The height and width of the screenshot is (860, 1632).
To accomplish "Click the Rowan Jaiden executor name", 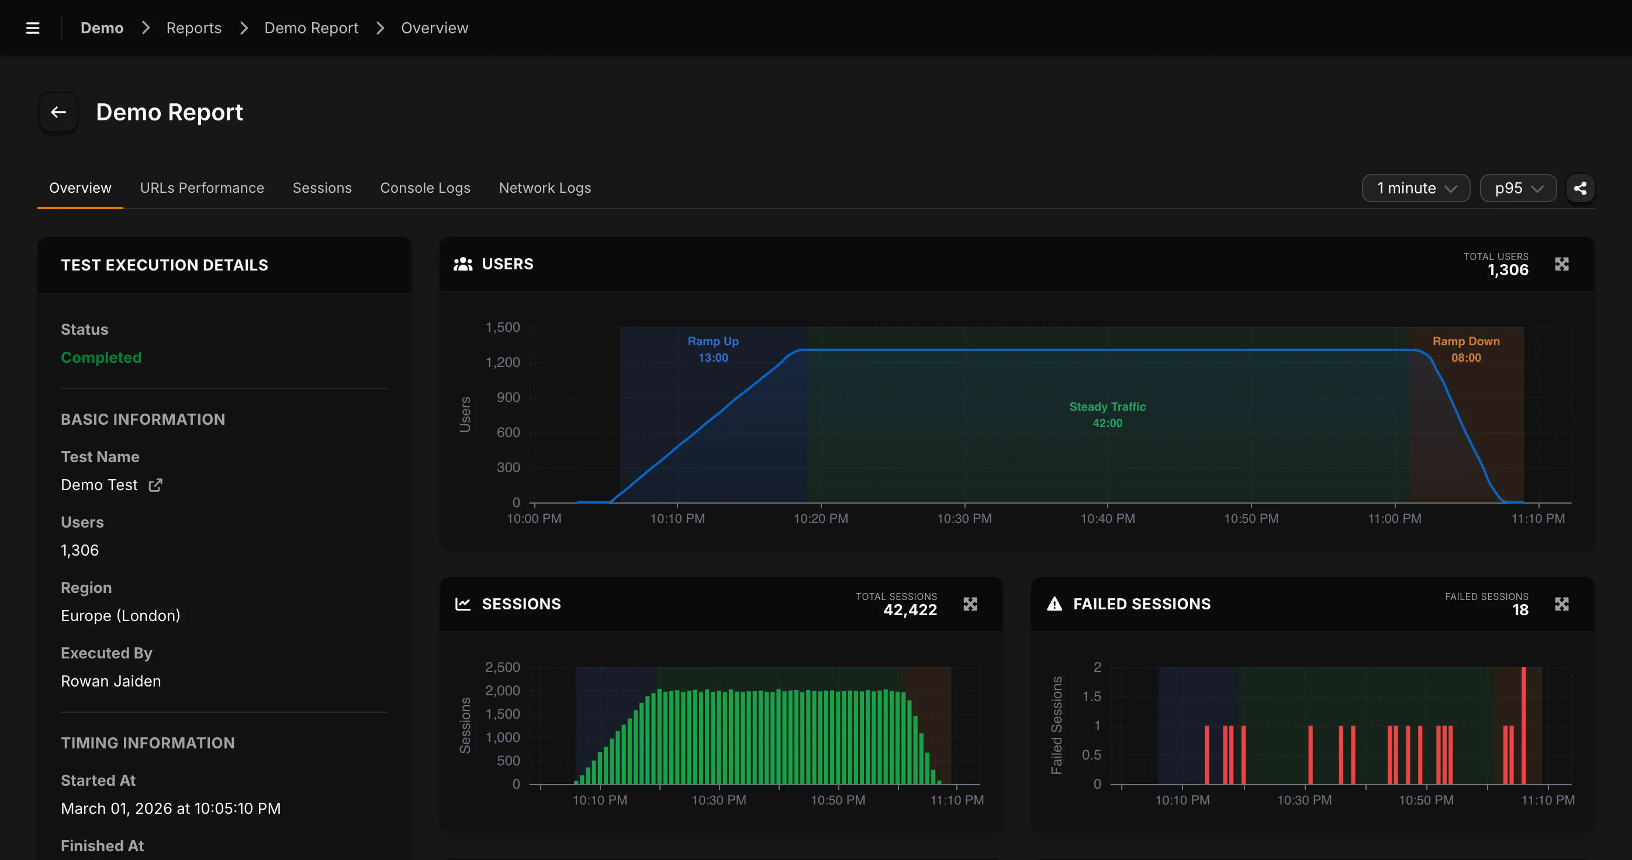I will (111, 681).
